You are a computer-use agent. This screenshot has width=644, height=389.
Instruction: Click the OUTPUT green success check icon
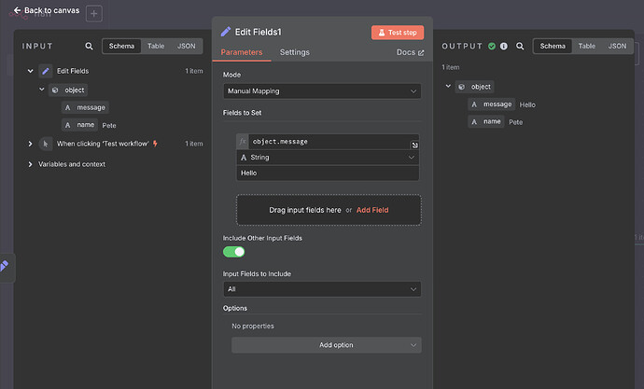(492, 46)
